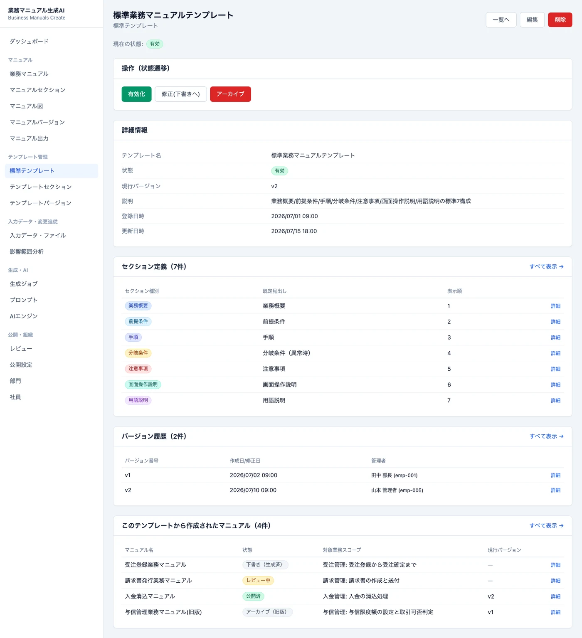Open レビュー in sidebar

tap(52, 349)
